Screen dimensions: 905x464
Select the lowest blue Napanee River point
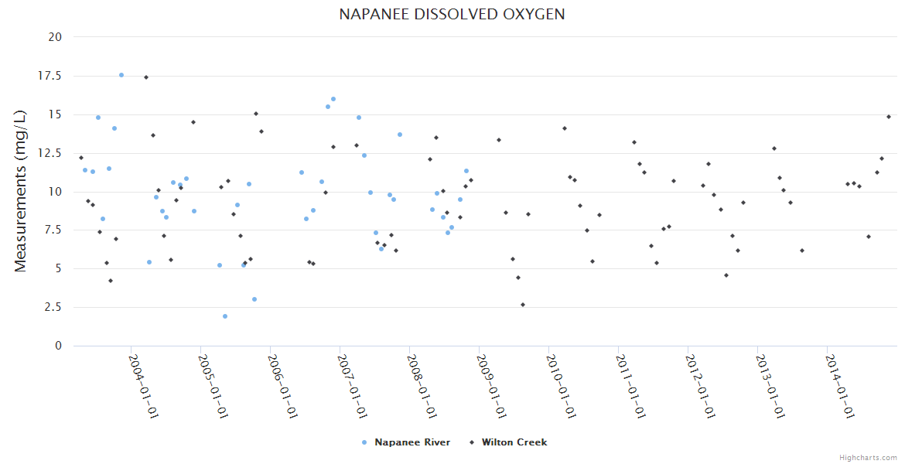pyautogui.click(x=225, y=316)
